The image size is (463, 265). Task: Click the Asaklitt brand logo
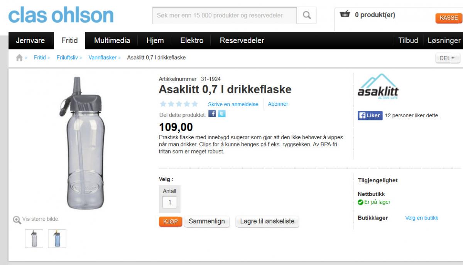[378, 87]
